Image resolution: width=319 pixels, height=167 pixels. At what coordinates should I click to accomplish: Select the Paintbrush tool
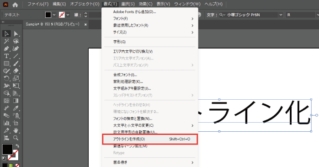[x=16, y=64]
